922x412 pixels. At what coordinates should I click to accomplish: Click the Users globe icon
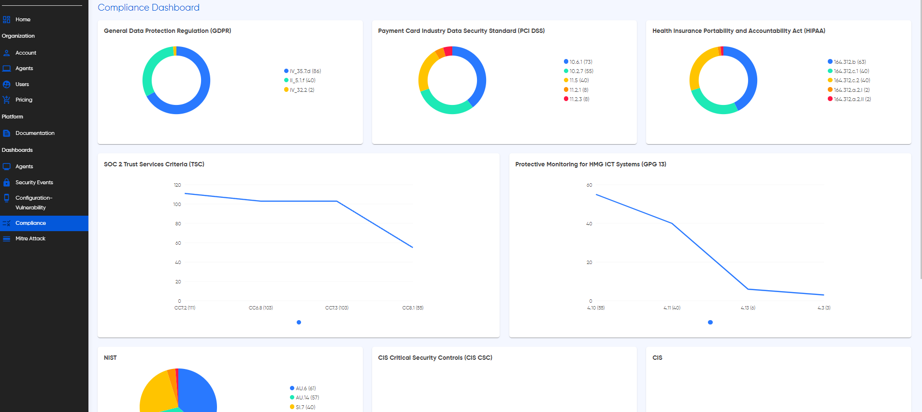6,84
